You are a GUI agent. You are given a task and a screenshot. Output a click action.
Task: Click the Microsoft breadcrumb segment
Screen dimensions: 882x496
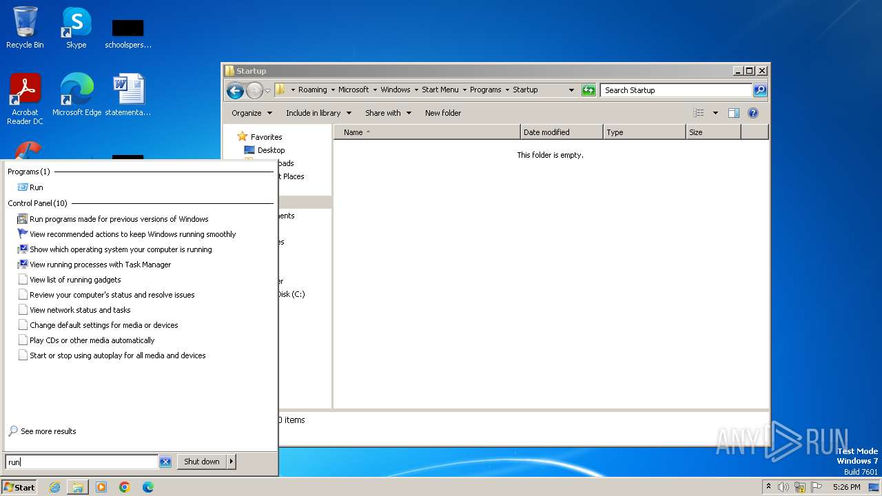[353, 90]
